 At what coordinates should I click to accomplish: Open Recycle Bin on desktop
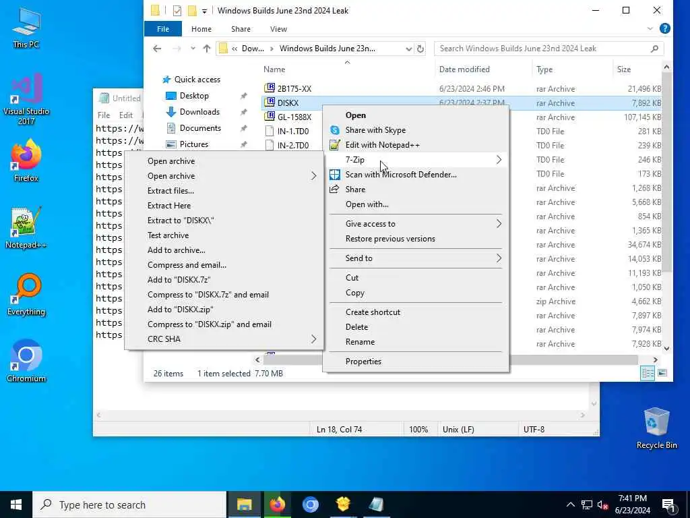[x=656, y=428]
